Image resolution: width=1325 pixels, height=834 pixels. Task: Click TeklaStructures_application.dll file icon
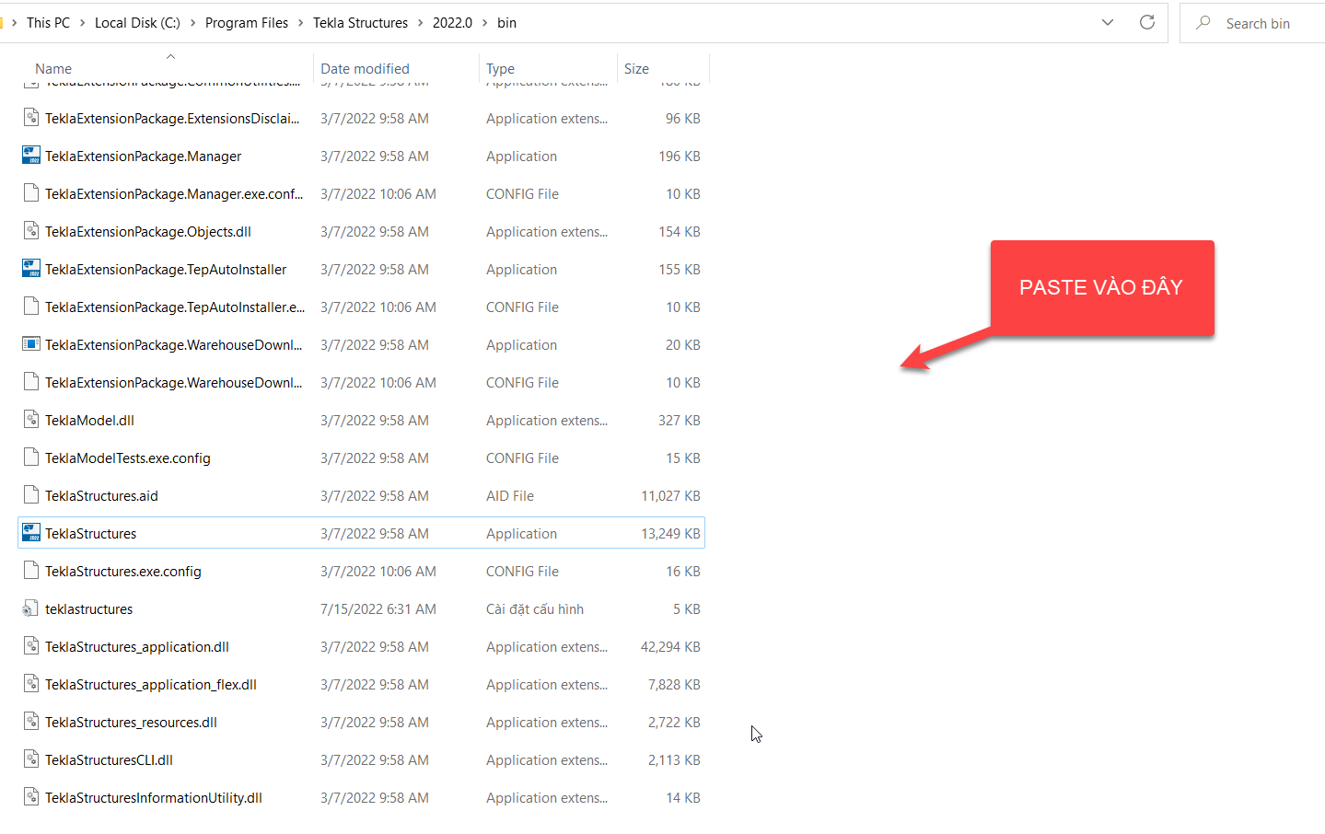pyautogui.click(x=31, y=646)
